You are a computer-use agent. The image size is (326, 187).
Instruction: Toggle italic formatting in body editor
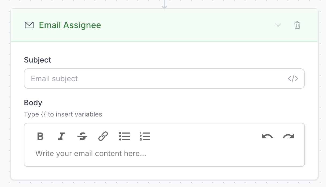61,136
